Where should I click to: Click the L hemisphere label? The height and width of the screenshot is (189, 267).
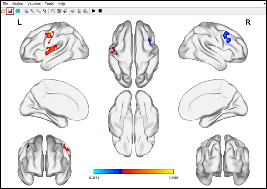[19, 22]
